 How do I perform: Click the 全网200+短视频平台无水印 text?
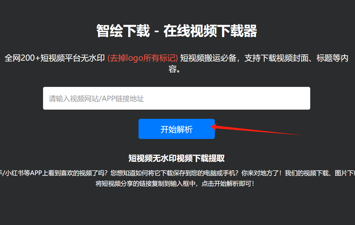click(x=55, y=58)
